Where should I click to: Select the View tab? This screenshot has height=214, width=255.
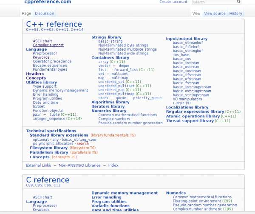click(x=196, y=14)
